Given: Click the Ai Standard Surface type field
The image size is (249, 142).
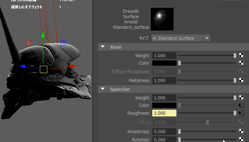Looking at the screenshot, I should 177,38.
